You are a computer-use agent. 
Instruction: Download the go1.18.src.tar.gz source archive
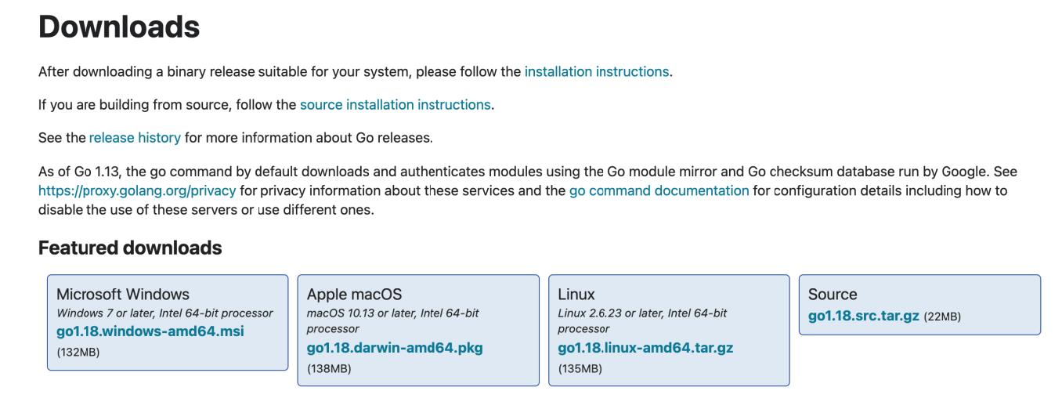[x=863, y=317]
